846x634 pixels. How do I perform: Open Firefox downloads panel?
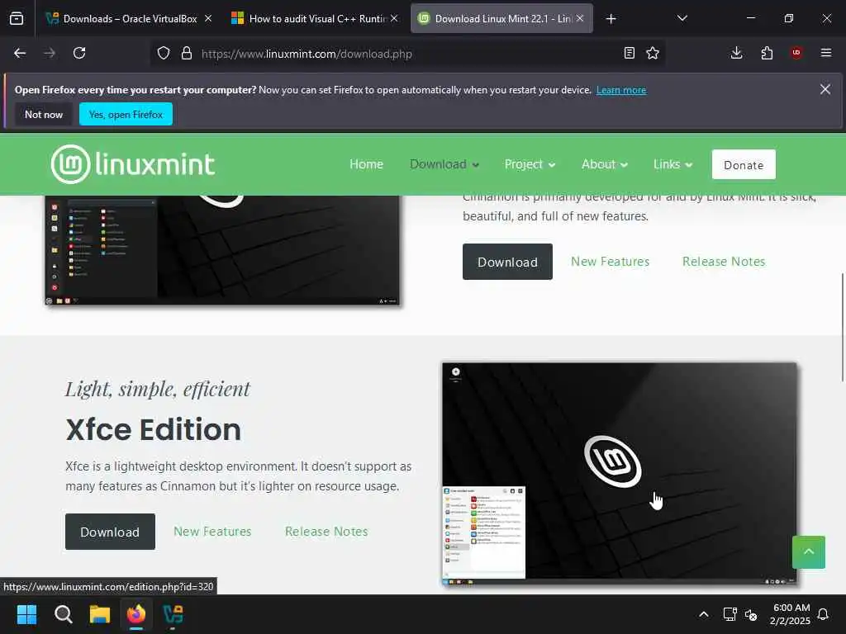click(736, 53)
